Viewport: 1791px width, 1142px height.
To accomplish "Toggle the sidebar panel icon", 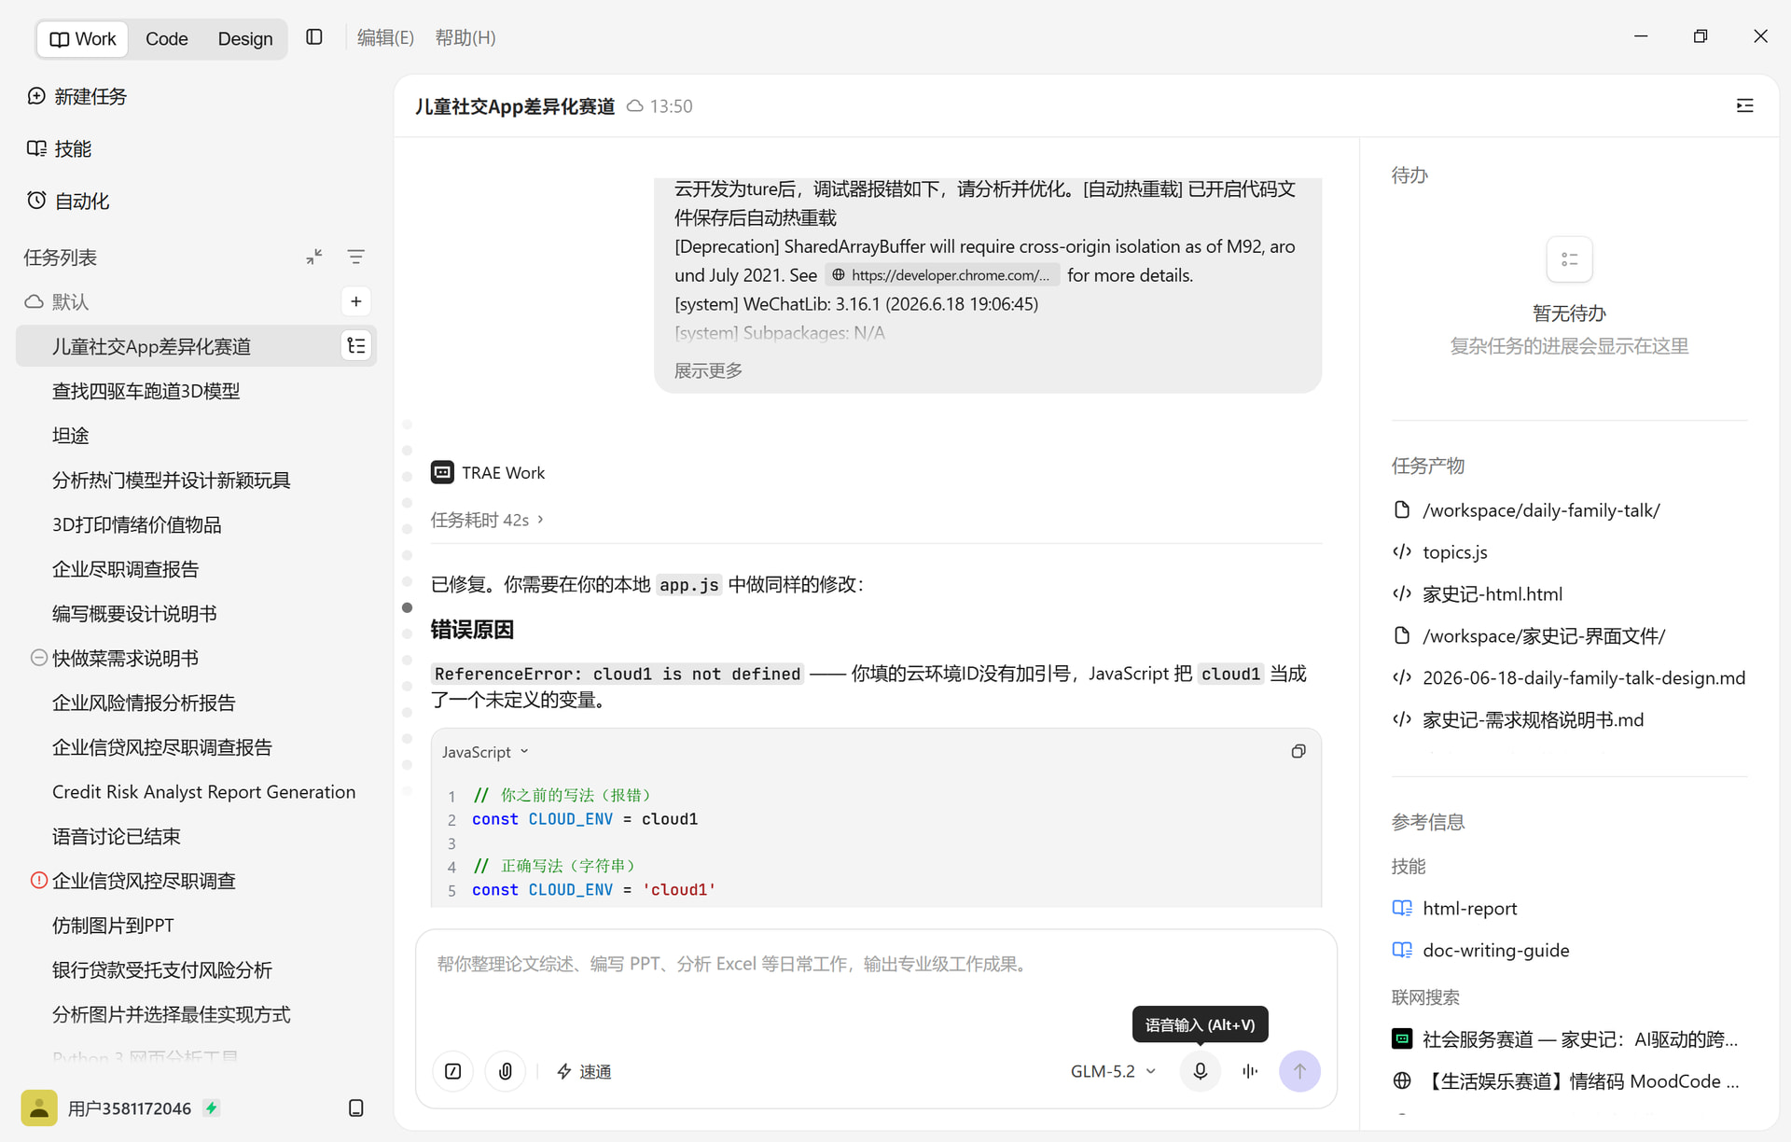I will [314, 37].
